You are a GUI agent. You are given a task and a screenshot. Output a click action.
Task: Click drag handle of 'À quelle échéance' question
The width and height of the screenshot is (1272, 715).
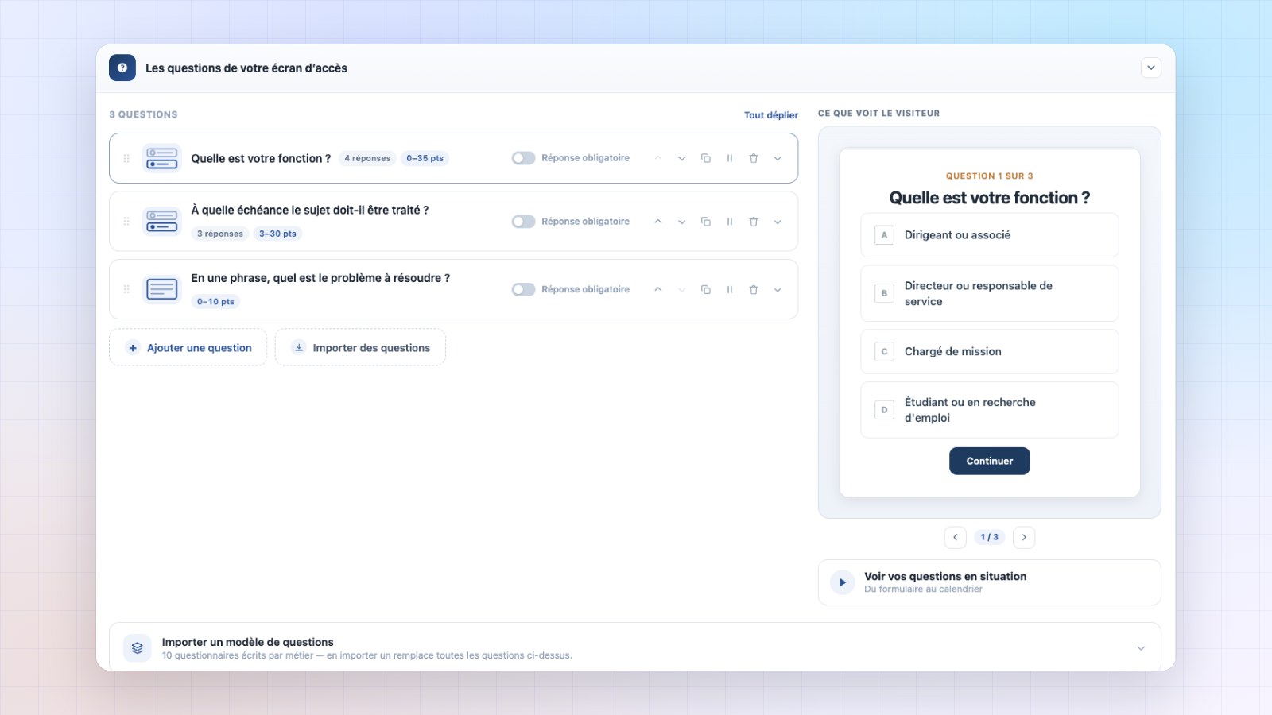point(126,222)
